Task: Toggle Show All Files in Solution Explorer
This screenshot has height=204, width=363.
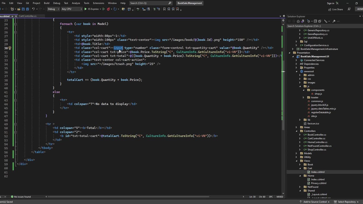Action: point(320,21)
